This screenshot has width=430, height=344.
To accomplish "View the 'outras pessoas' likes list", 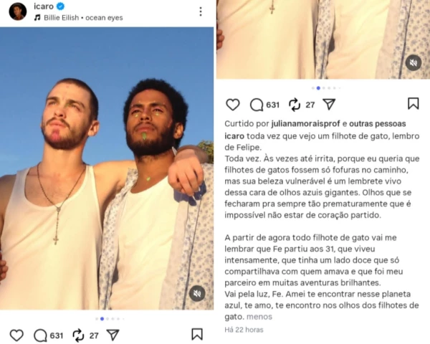I will click(378, 124).
